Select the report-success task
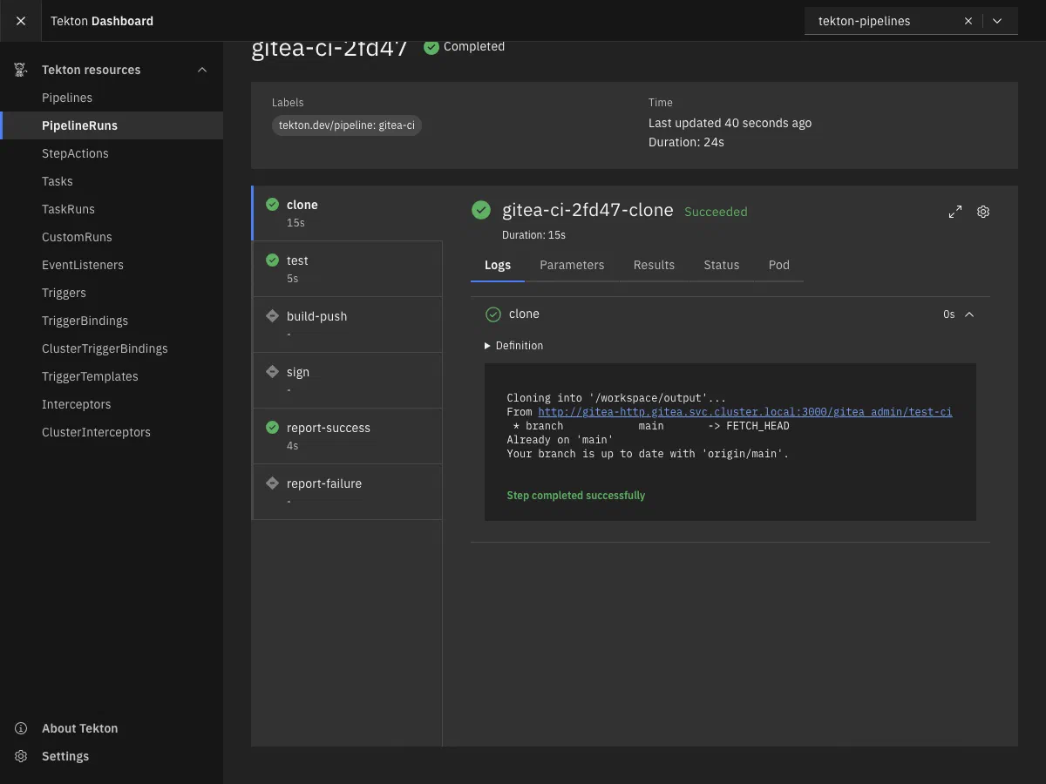This screenshot has height=784, width=1046. (347, 436)
